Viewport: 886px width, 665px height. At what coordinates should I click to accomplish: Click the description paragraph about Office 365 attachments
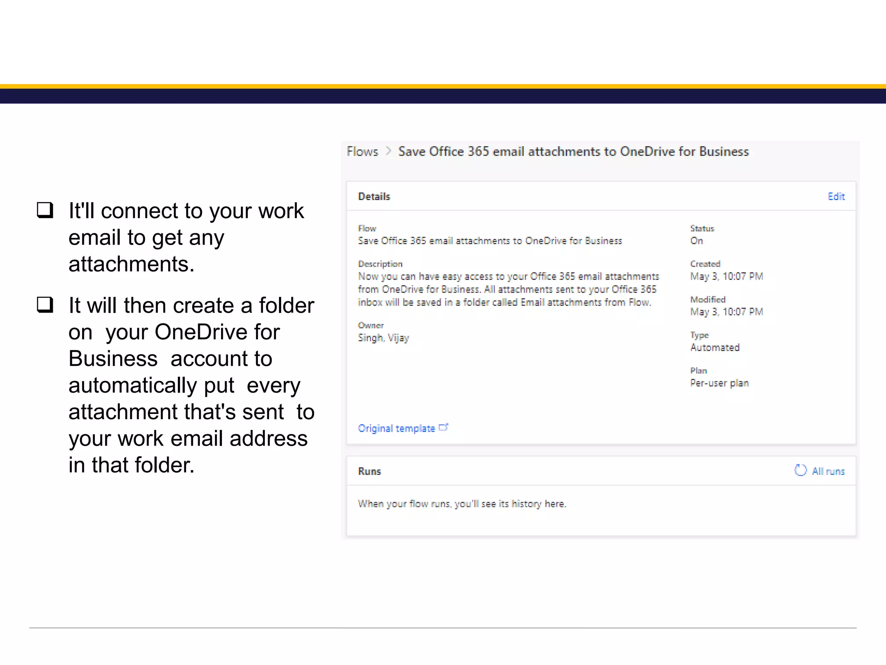click(508, 289)
